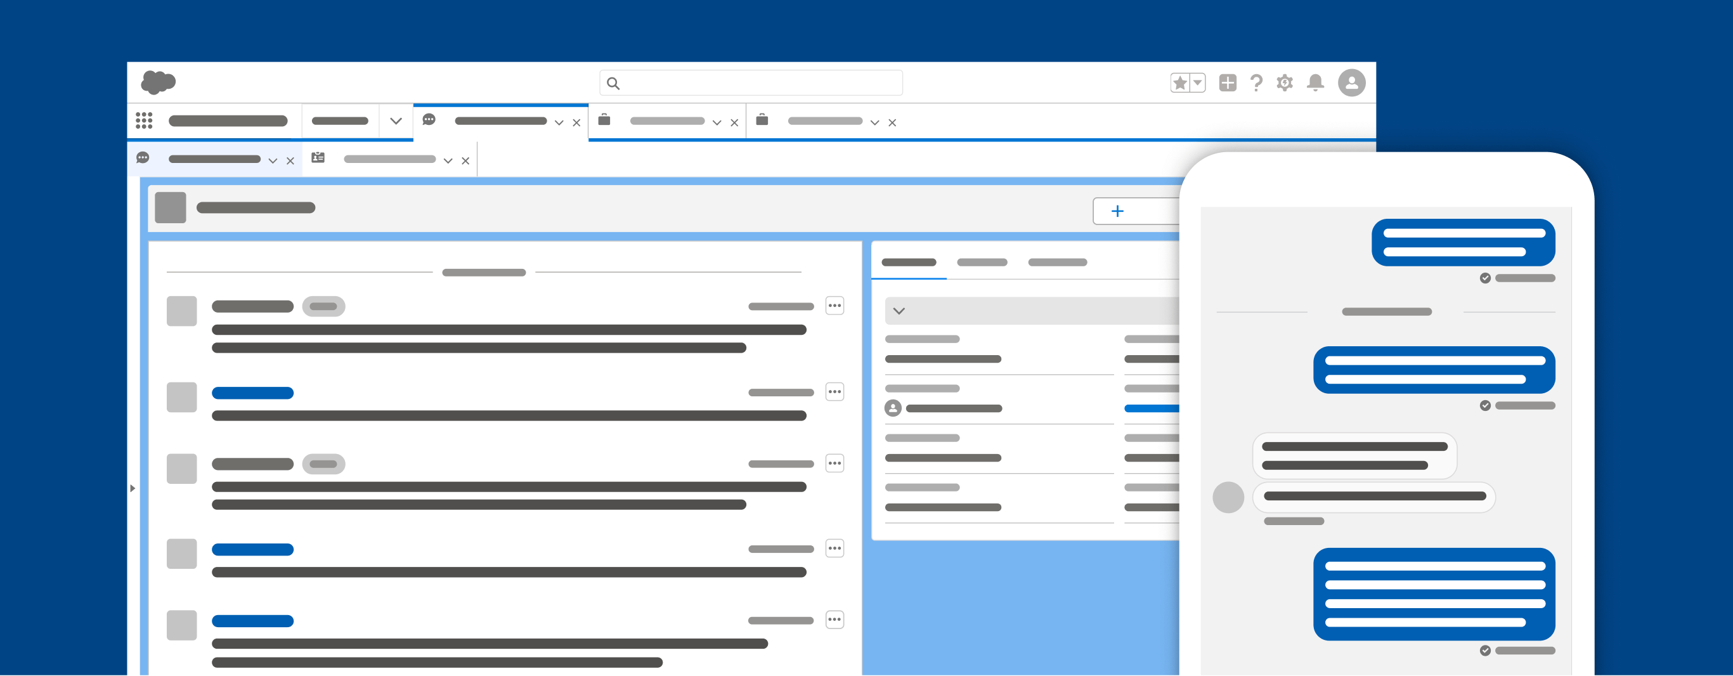Screen dimensions: 1733x676
Task: Select the active chat workspace tab
Action: coord(500,121)
